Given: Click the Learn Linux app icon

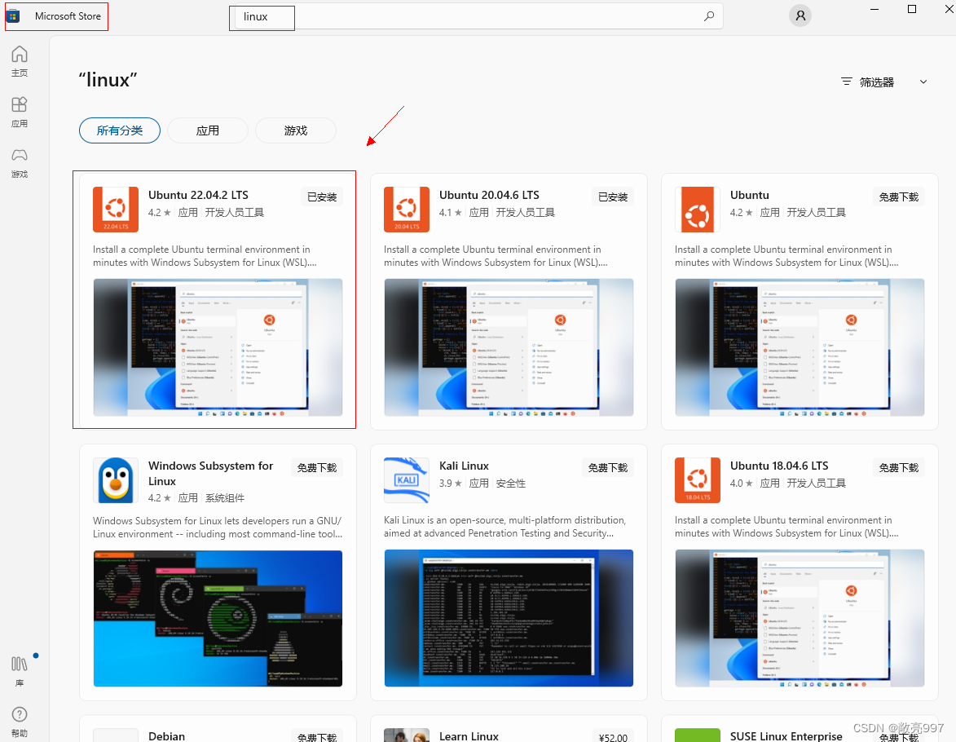Looking at the screenshot, I should (407, 735).
